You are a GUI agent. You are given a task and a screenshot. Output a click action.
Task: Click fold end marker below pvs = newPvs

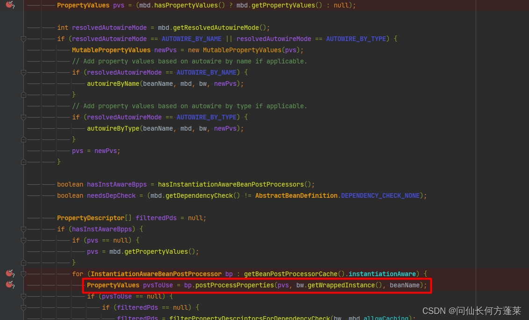[24, 162]
